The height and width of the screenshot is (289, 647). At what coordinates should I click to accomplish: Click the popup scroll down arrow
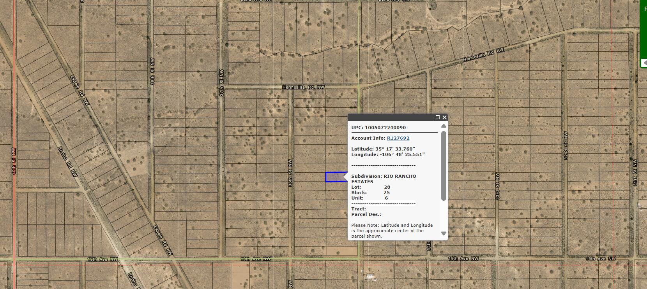[x=444, y=233]
